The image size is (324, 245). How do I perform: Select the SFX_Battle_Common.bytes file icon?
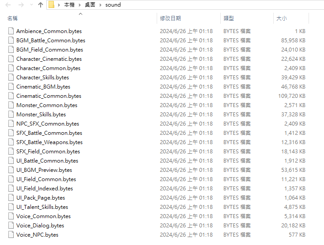pos(11,133)
